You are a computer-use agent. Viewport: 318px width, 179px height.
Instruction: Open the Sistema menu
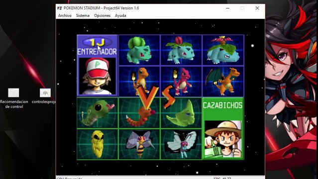click(x=83, y=15)
